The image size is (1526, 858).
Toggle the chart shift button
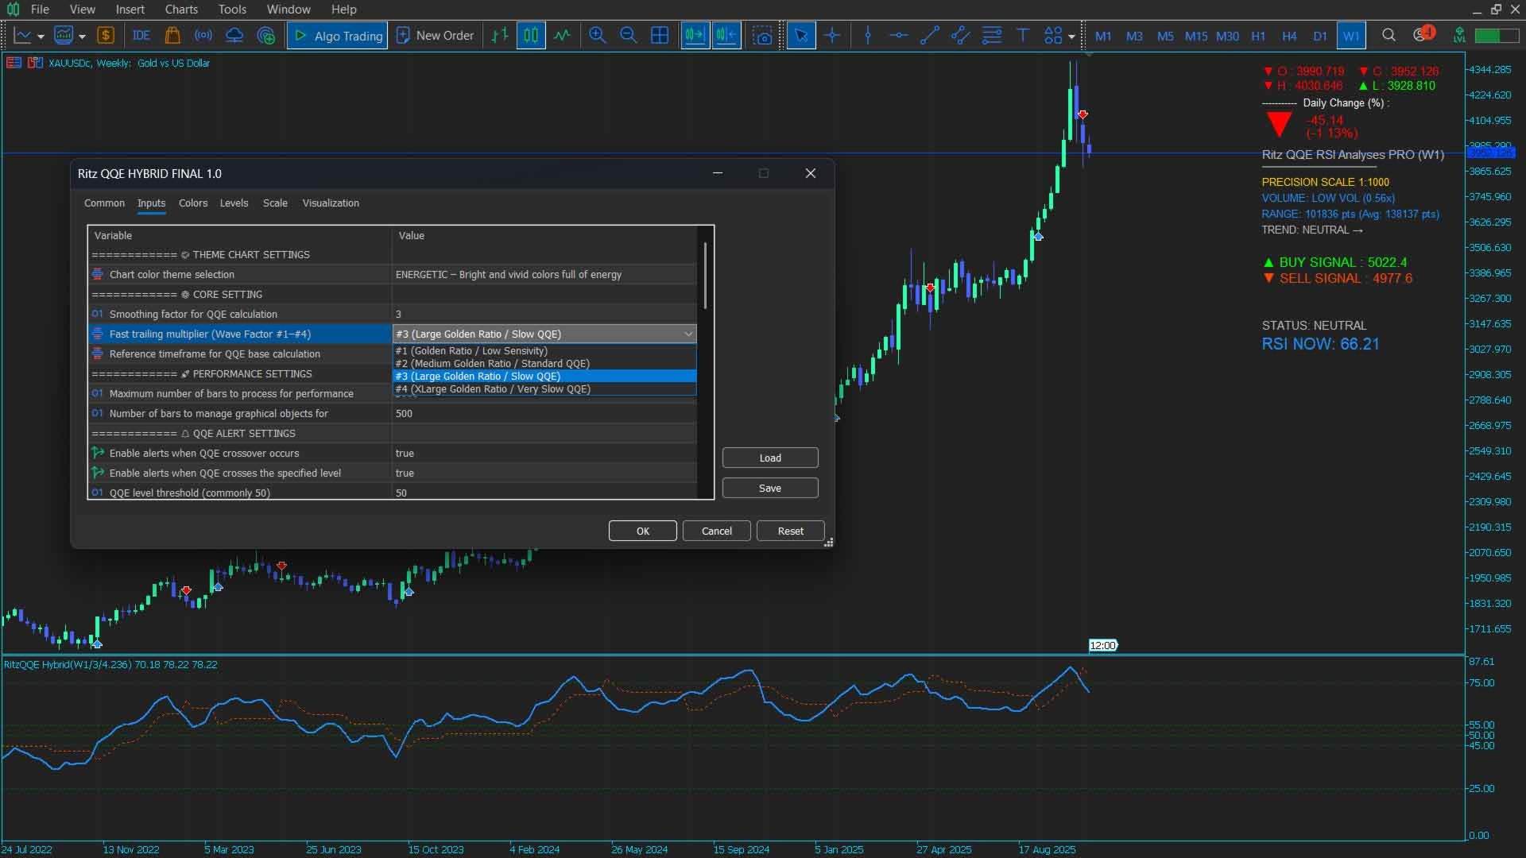[726, 36]
